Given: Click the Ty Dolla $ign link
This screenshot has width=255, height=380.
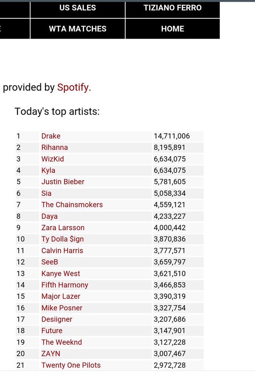Looking at the screenshot, I should (x=62, y=239).
